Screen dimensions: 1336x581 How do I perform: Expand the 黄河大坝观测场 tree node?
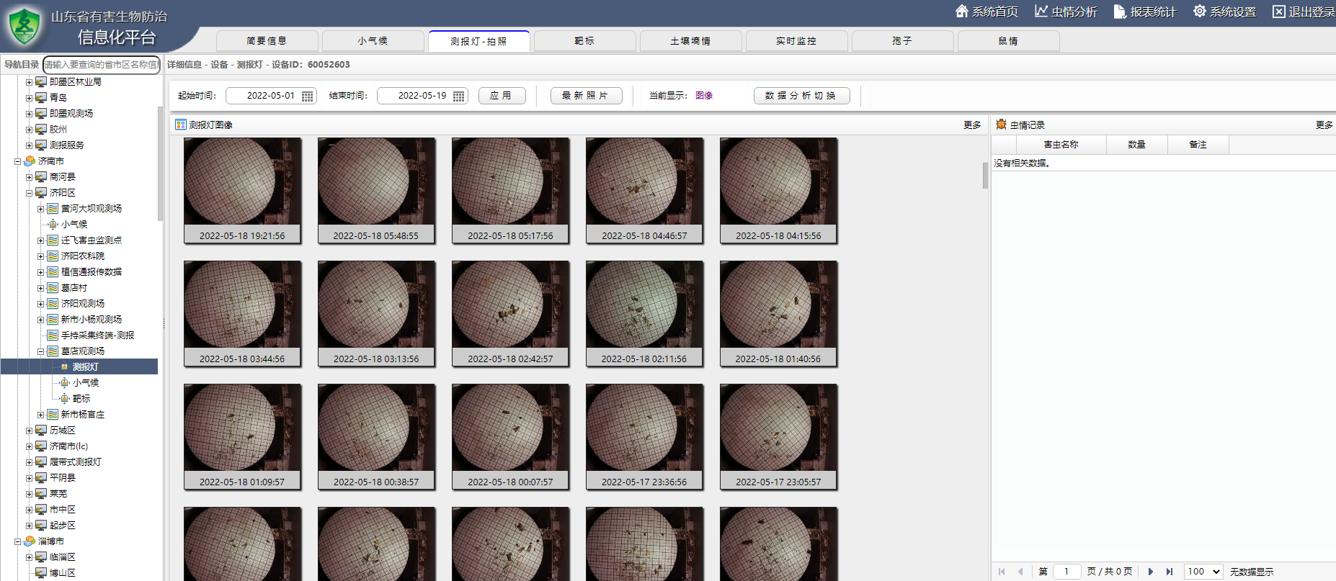[41, 209]
